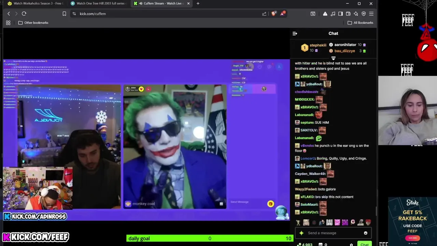Click the share page icon in address bar
Image resolution: width=437 pixels, height=246 pixels.
[264, 14]
